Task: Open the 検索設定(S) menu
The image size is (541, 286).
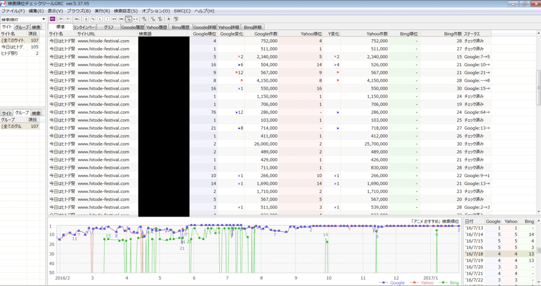Action: 126,11
